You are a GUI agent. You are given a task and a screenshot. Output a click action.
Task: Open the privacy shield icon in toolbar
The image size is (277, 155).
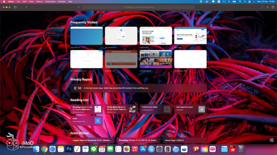79,7
